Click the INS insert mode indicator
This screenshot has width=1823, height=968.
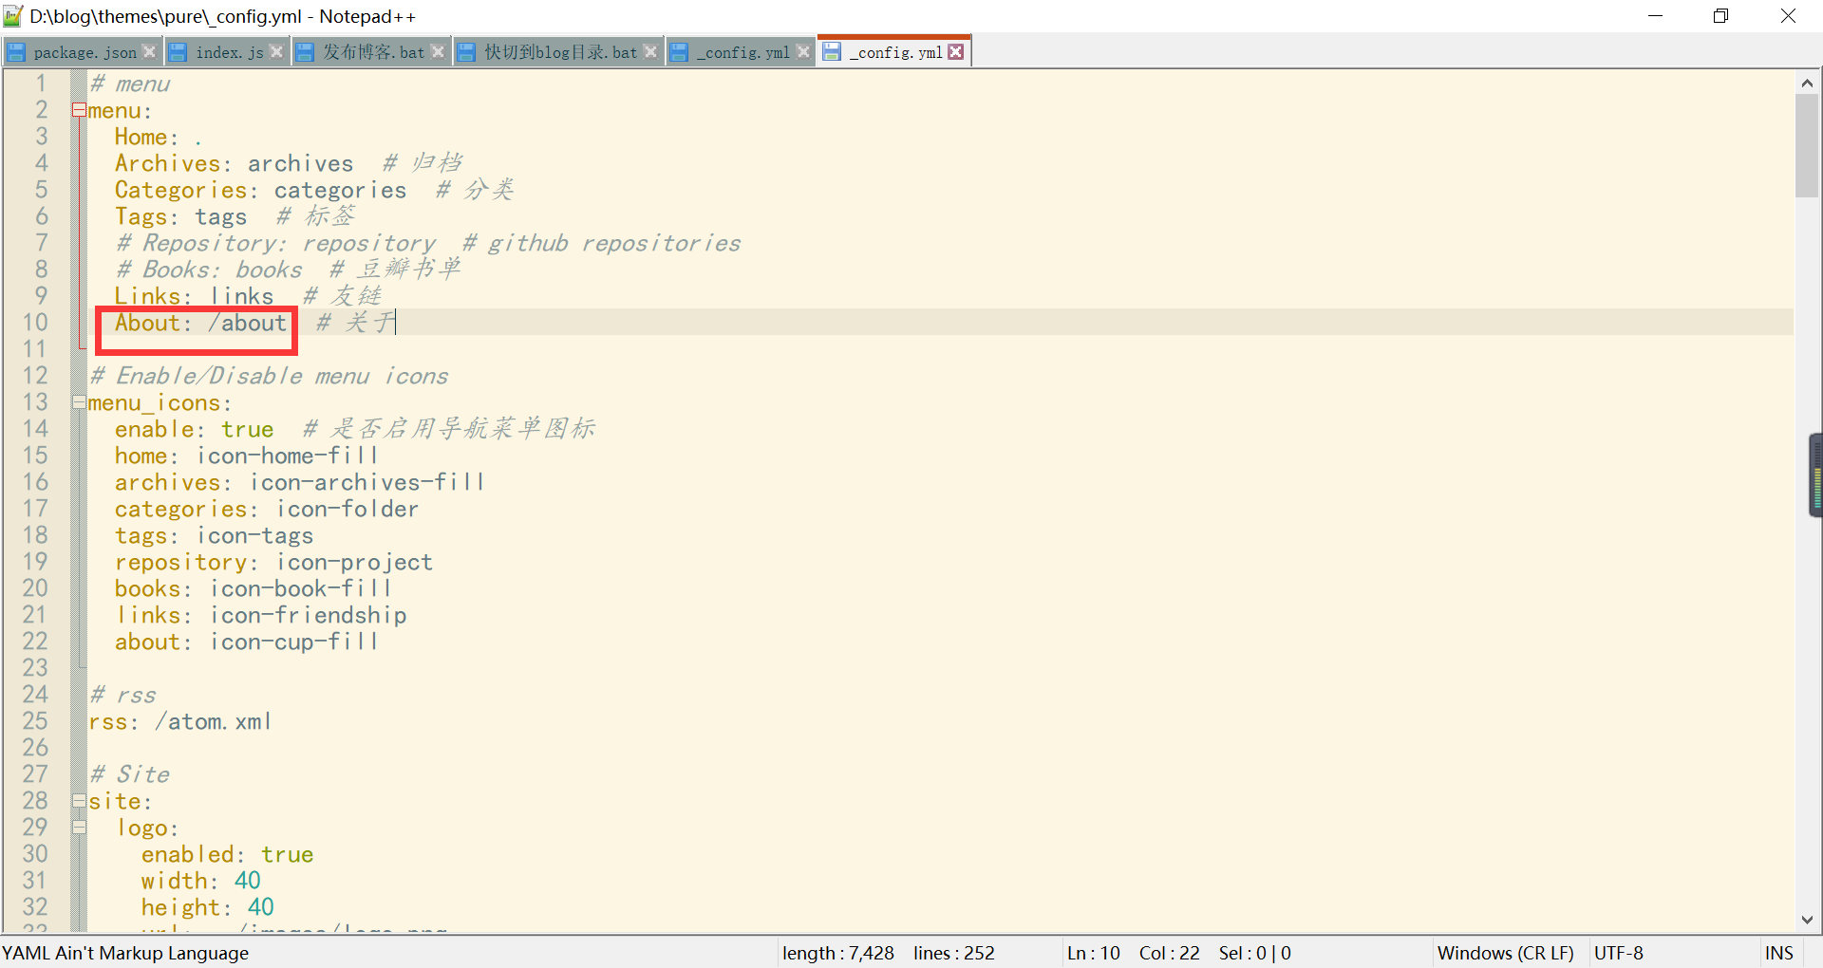tap(1778, 953)
